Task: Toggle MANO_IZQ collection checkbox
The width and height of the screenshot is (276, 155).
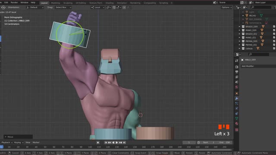Action: click(274, 37)
